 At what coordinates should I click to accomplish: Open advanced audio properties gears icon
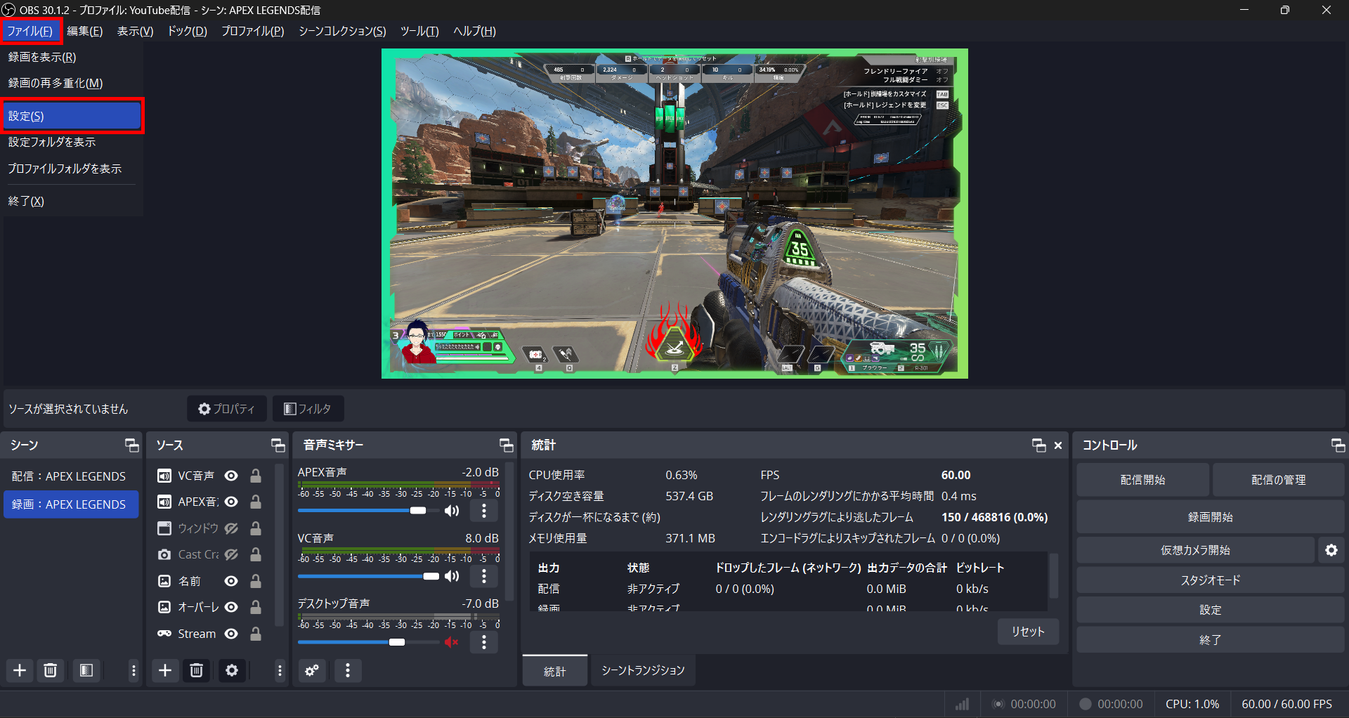coord(312,670)
